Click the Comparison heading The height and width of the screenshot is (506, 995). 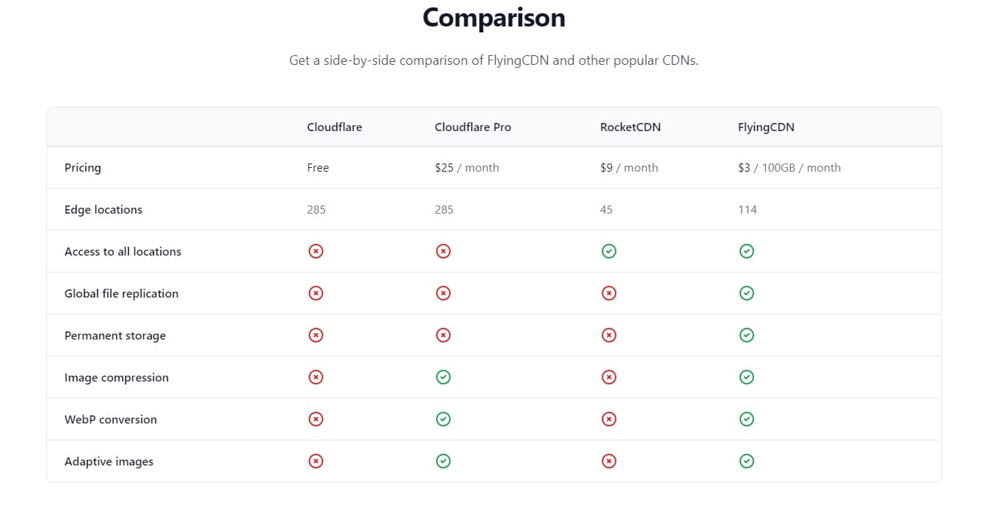click(x=493, y=18)
